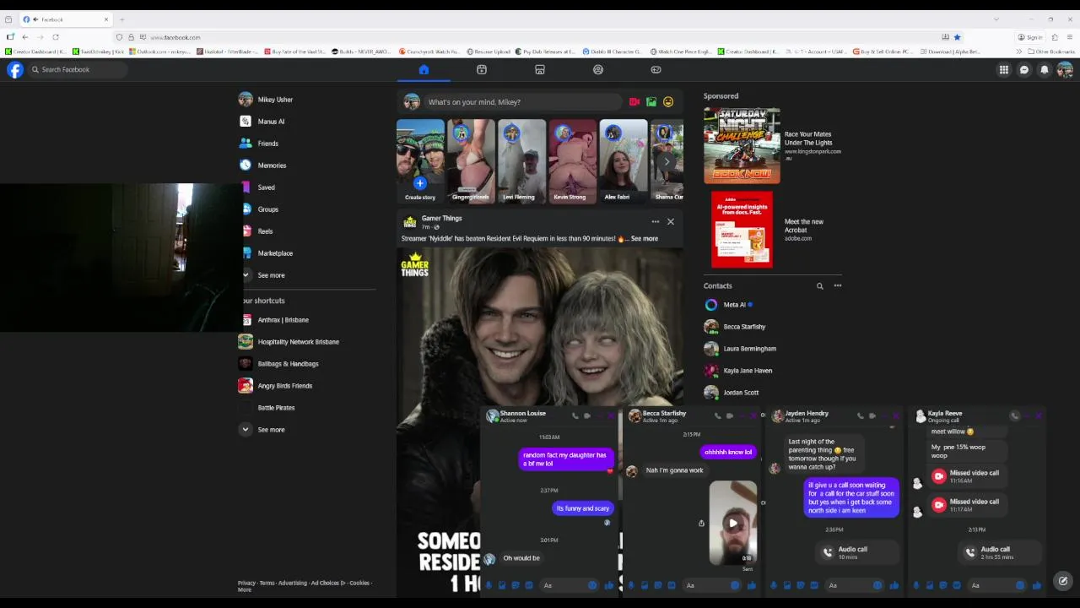Open the Facebook Video tab

[482, 70]
